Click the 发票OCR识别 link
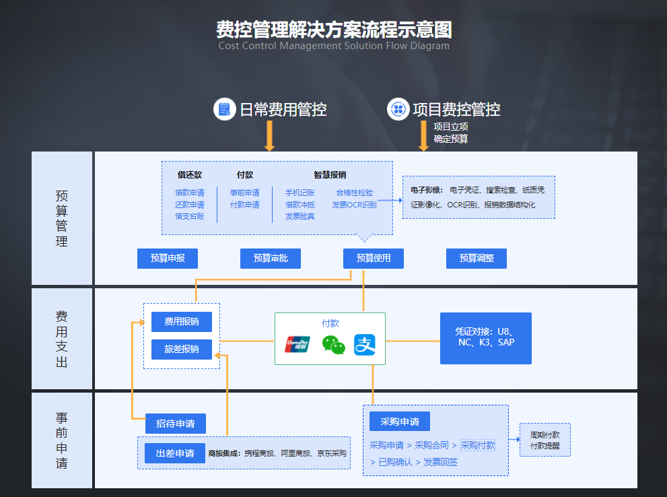The image size is (667, 497). 354,205
